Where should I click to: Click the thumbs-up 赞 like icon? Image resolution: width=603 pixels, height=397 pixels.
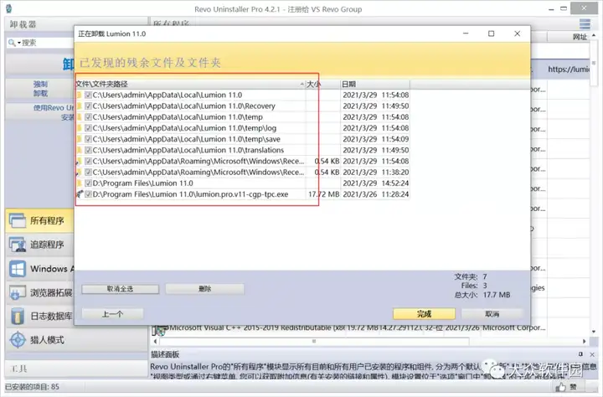[x=560, y=387]
